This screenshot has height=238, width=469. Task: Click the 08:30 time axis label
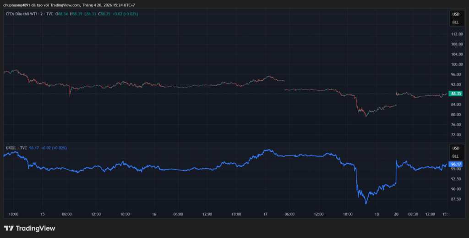(413, 214)
